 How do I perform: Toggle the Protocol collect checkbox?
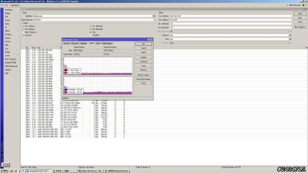pyautogui.click(x=24, y=35)
